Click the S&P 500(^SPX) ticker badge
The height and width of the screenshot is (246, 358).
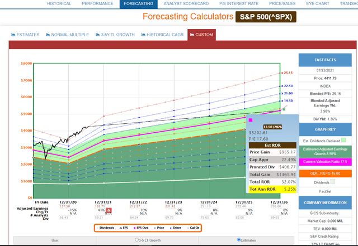[x=266, y=17]
